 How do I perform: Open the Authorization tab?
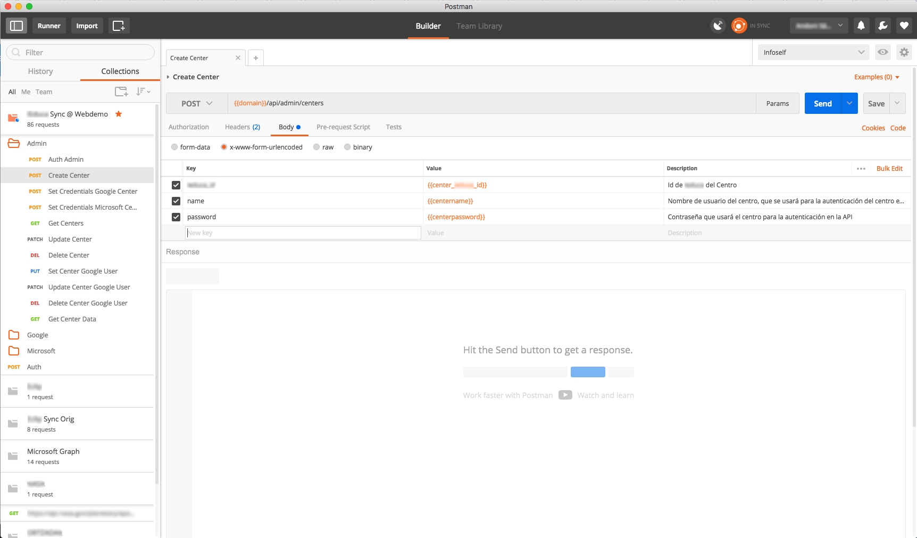[189, 127]
